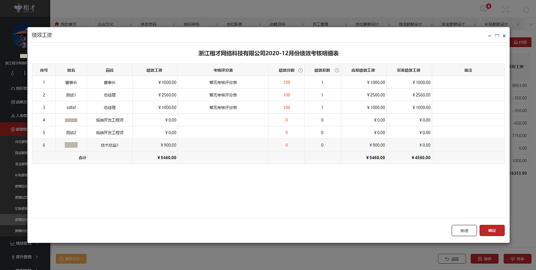
Task: Click the 人事管理 sidebar icon
Action: coord(13,115)
